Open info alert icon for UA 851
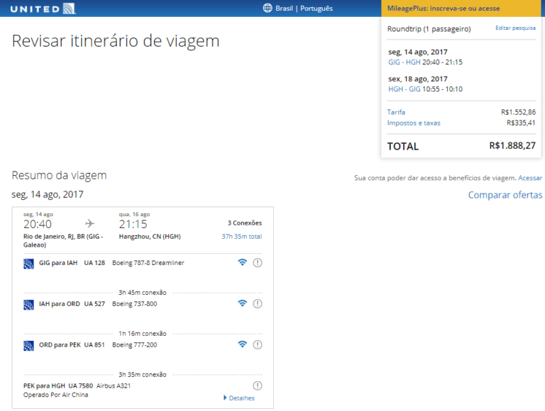The height and width of the screenshot is (411, 545). tap(258, 345)
